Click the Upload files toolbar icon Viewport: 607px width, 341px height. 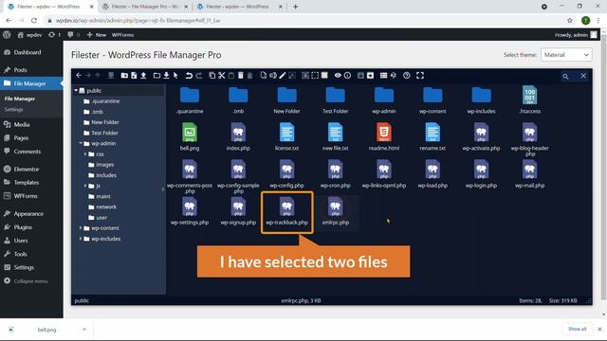pos(143,76)
